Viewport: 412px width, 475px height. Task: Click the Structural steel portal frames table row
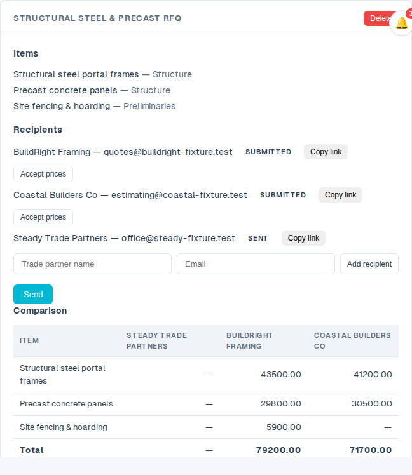206,375
